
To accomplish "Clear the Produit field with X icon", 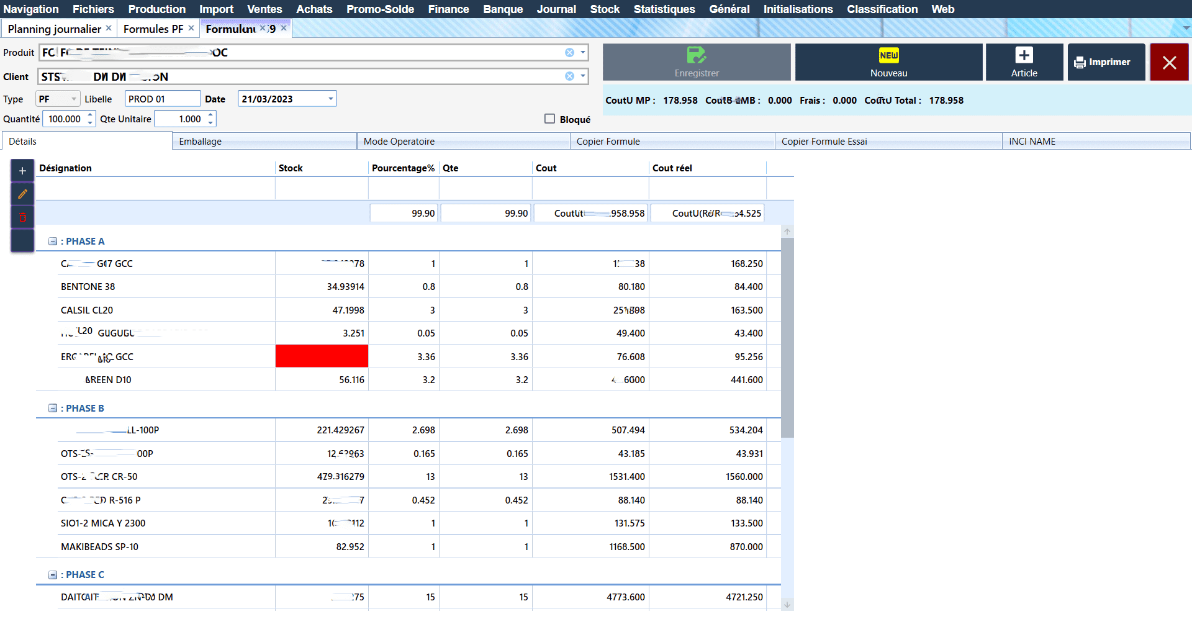I will coord(569,53).
